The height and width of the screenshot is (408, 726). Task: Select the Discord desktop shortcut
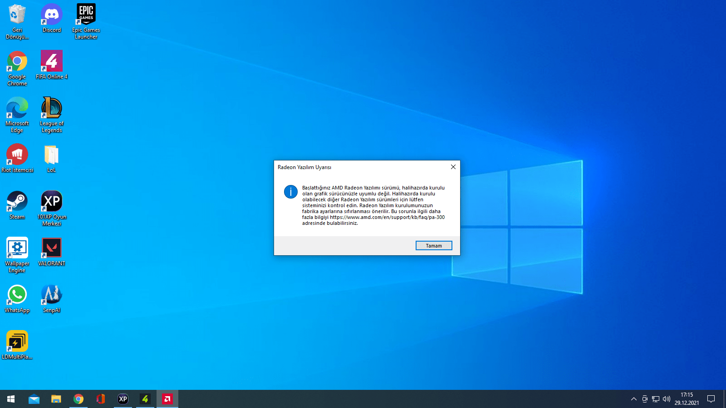point(52,19)
